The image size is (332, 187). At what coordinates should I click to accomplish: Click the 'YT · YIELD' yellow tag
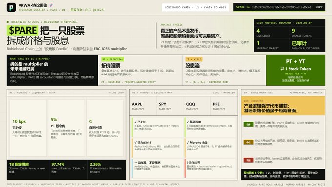pos(194,59)
